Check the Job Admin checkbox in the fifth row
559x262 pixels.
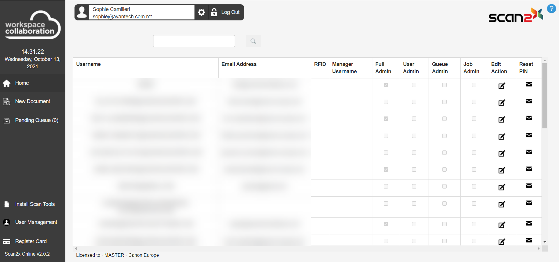pyautogui.click(x=474, y=153)
